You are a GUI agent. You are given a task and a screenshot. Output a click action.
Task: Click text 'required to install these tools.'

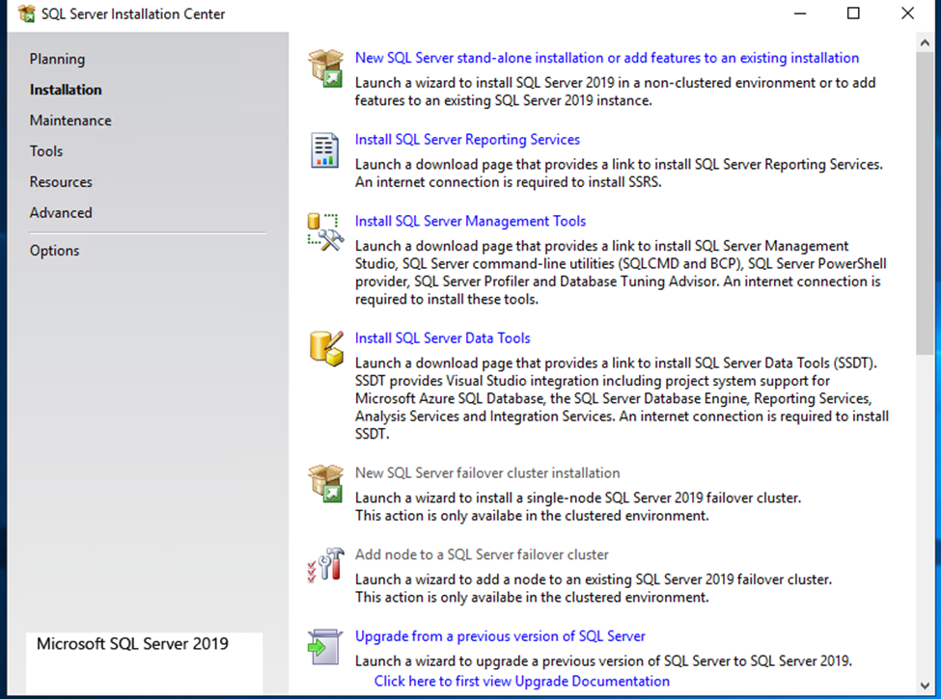pyautogui.click(x=447, y=299)
